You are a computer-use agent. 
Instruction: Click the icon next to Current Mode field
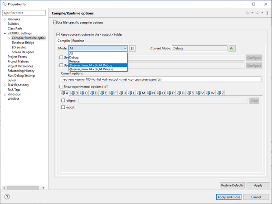click(x=232, y=48)
